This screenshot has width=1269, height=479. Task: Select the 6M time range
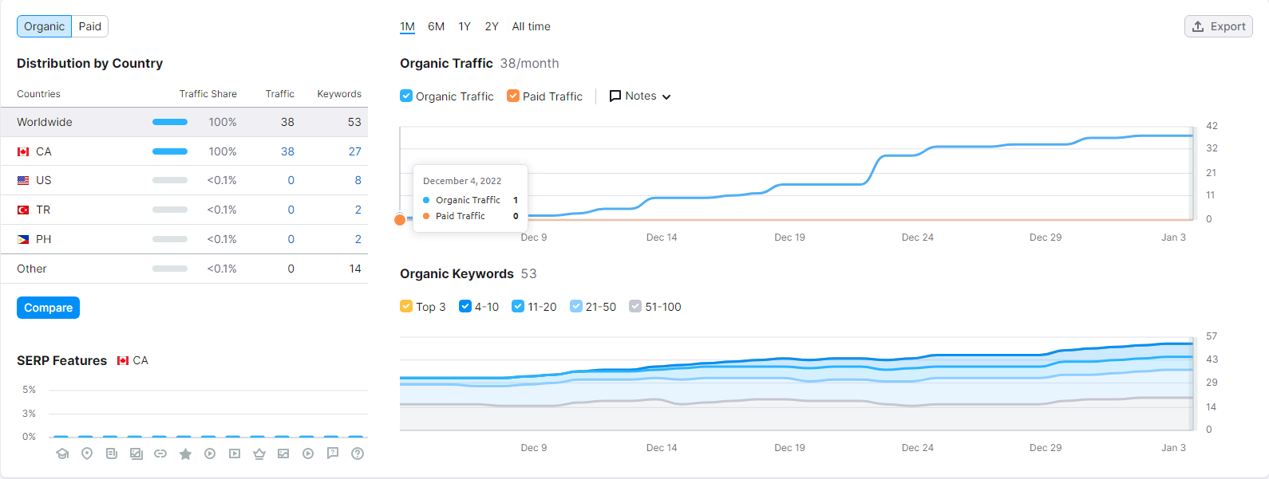pyautogui.click(x=436, y=26)
